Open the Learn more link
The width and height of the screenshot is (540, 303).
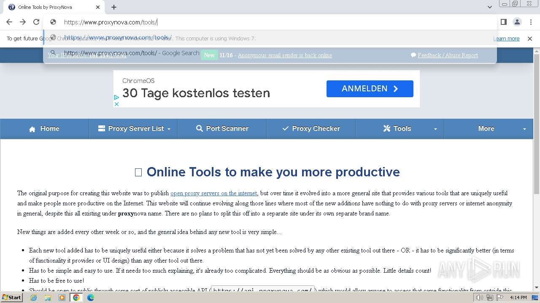506,38
